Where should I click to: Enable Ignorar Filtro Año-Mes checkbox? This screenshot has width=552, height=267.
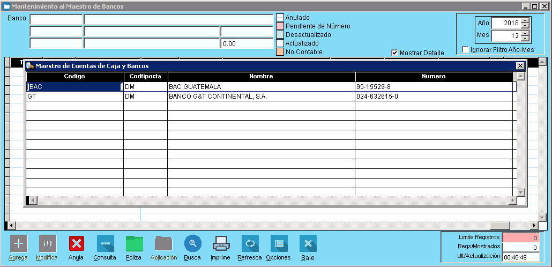[466, 50]
